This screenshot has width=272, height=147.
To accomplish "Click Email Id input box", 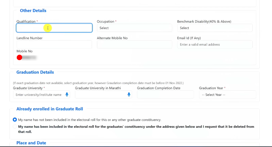I will coord(215,44).
